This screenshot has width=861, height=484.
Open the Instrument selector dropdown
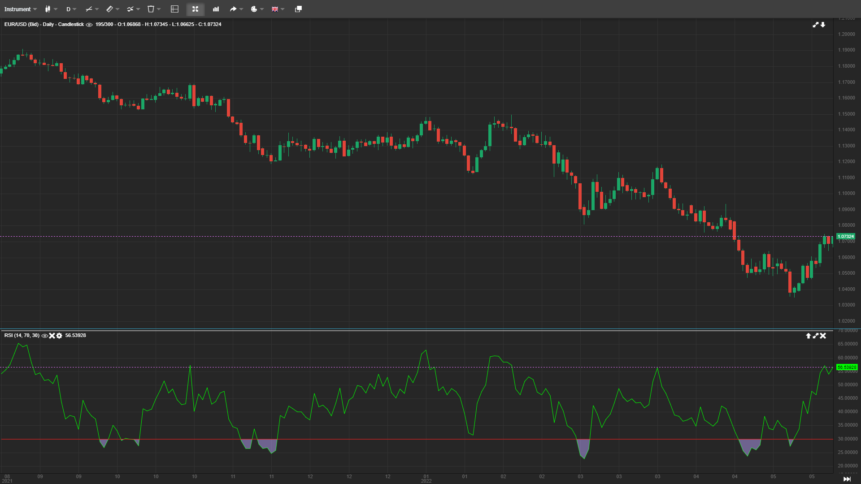[21, 9]
